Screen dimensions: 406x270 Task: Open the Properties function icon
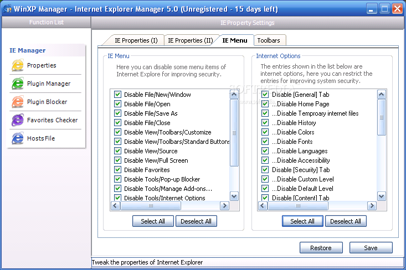(x=18, y=65)
